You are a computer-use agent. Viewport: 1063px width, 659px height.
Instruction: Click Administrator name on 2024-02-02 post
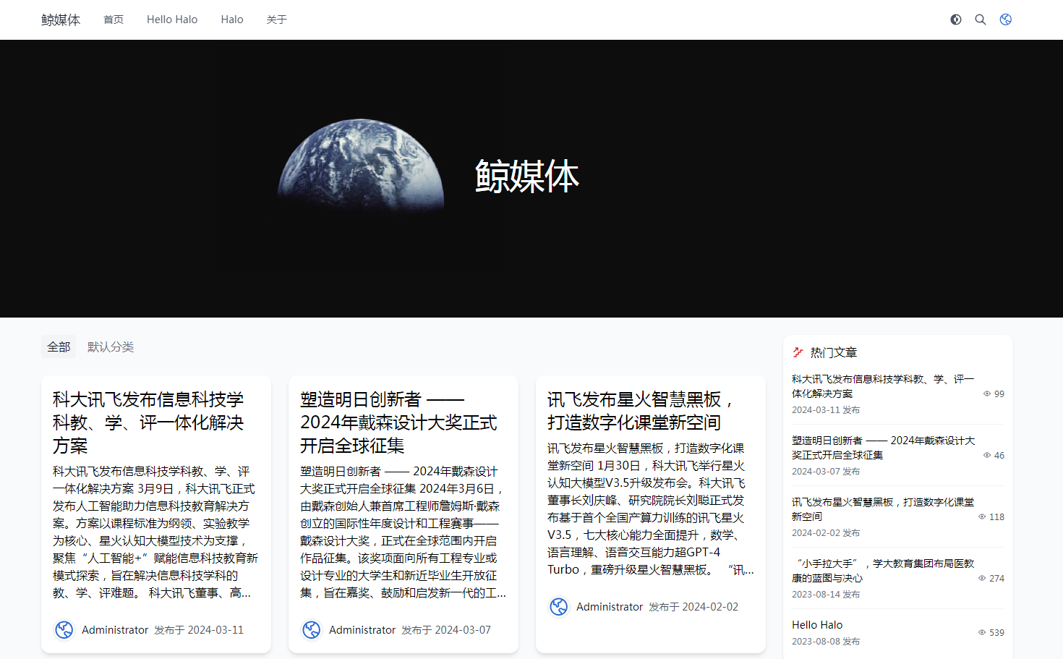[610, 607]
